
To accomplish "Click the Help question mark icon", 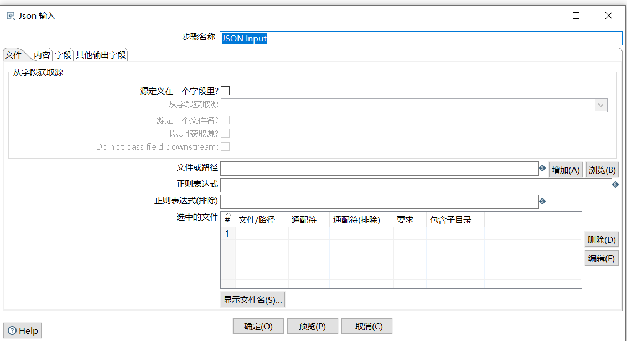I will click(x=12, y=330).
